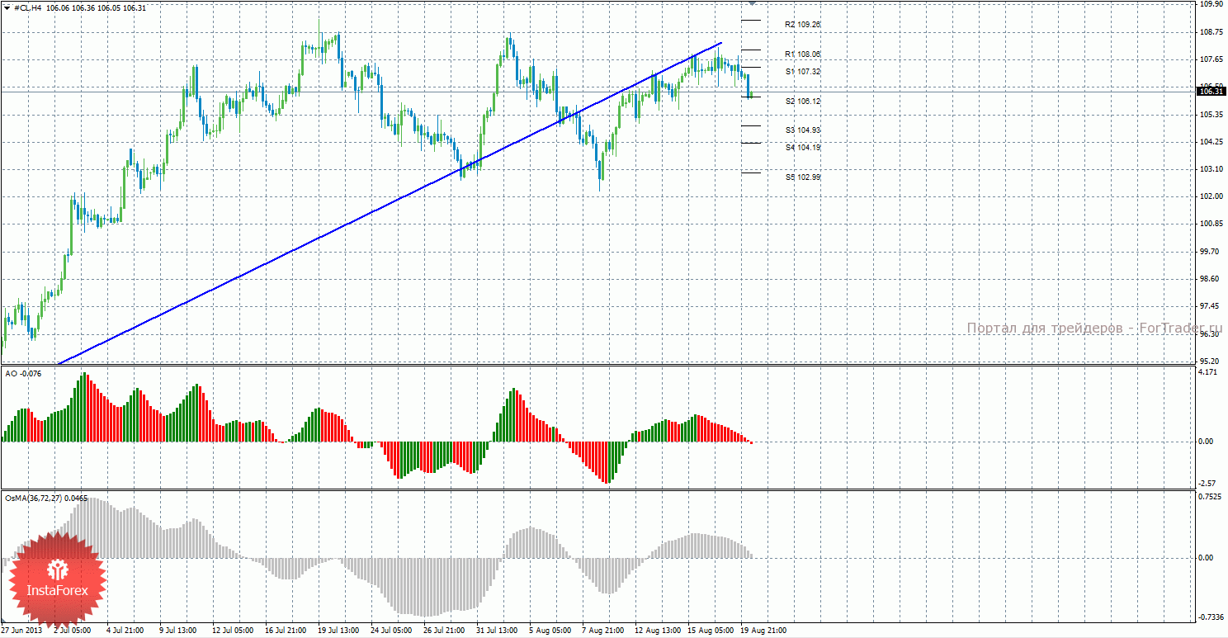
Task: Select the S5 102.99 support label
Action: point(803,177)
